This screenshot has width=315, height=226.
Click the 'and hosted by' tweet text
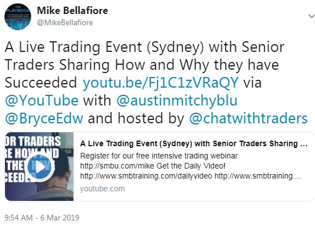coord(136,118)
